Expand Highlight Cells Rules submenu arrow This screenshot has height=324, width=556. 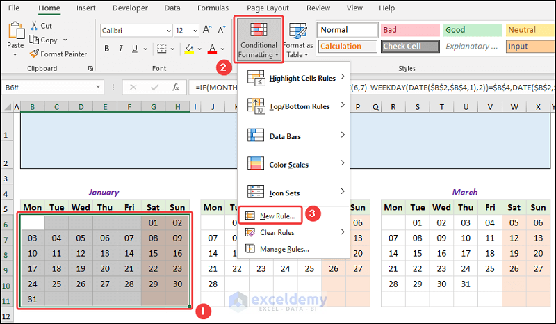coord(343,76)
